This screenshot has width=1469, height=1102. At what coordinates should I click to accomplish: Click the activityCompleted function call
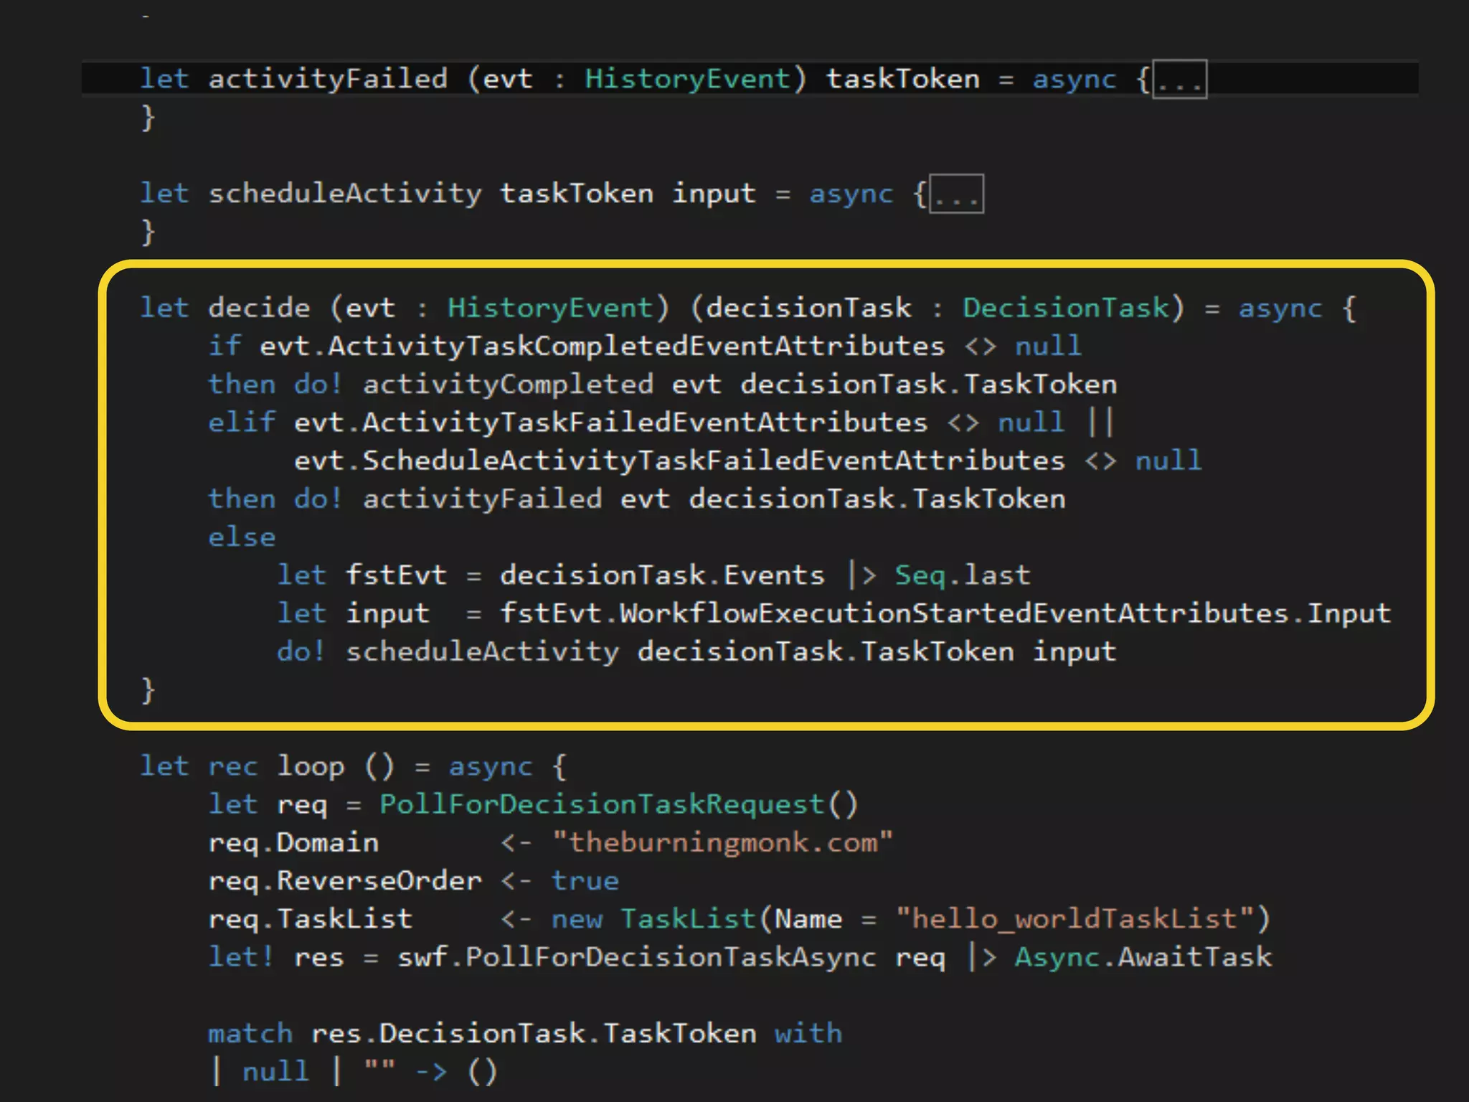pyautogui.click(x=508, y=385)
